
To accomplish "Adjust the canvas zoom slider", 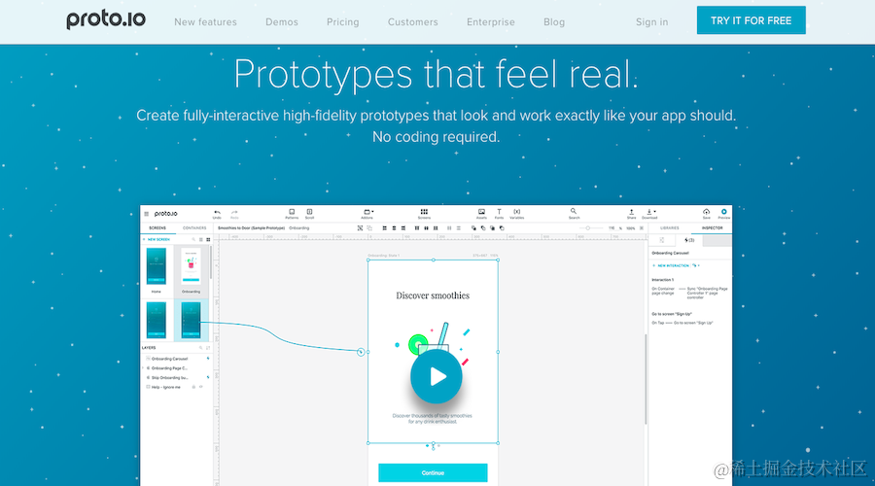I will [x=587, y=228].
